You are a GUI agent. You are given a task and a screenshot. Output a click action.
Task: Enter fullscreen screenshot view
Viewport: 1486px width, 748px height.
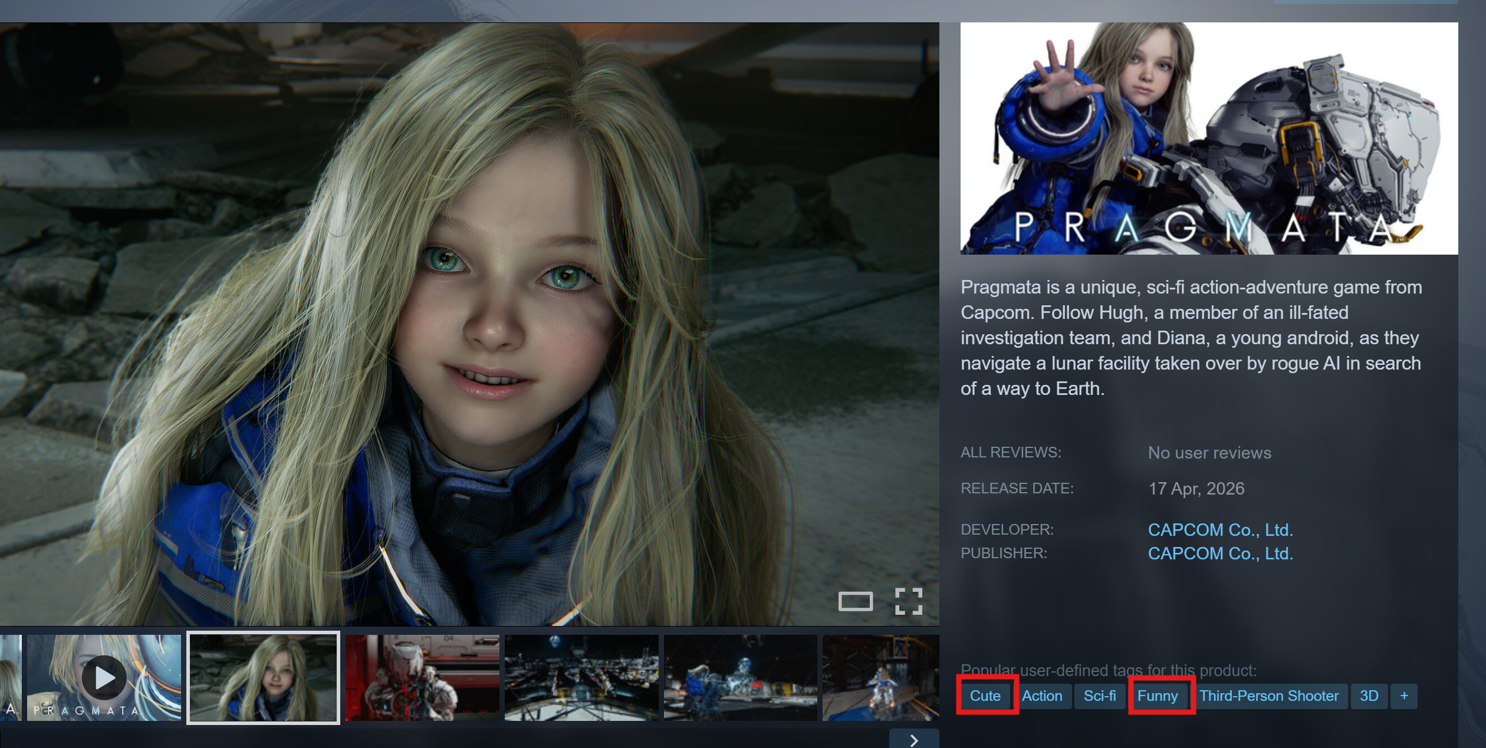[908, 601]
